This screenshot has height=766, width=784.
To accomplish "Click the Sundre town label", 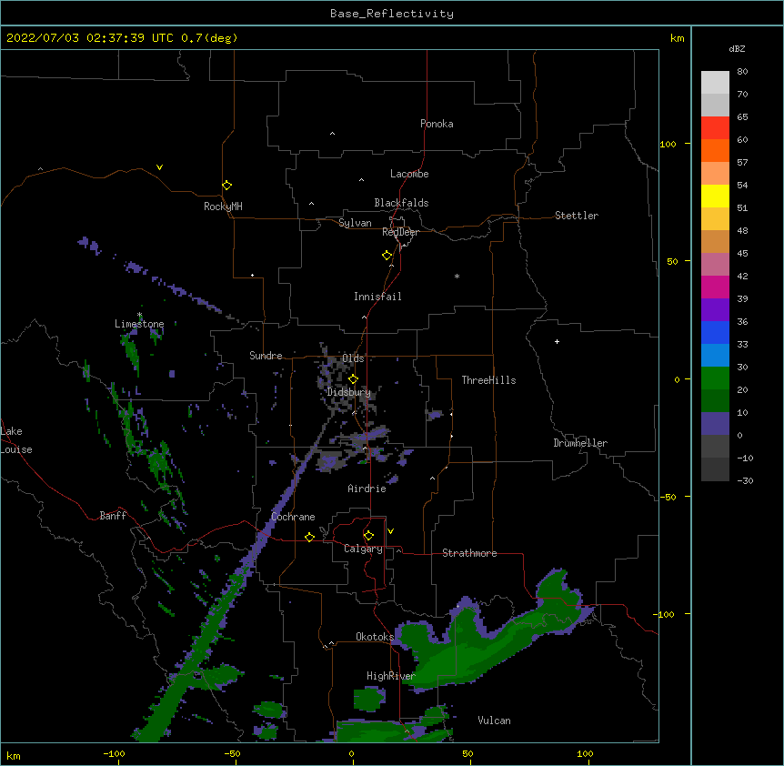I will (266, 356).
